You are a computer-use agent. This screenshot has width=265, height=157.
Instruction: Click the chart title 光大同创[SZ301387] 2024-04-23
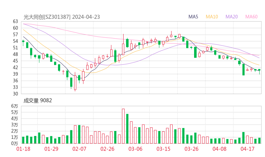(62, 17)
